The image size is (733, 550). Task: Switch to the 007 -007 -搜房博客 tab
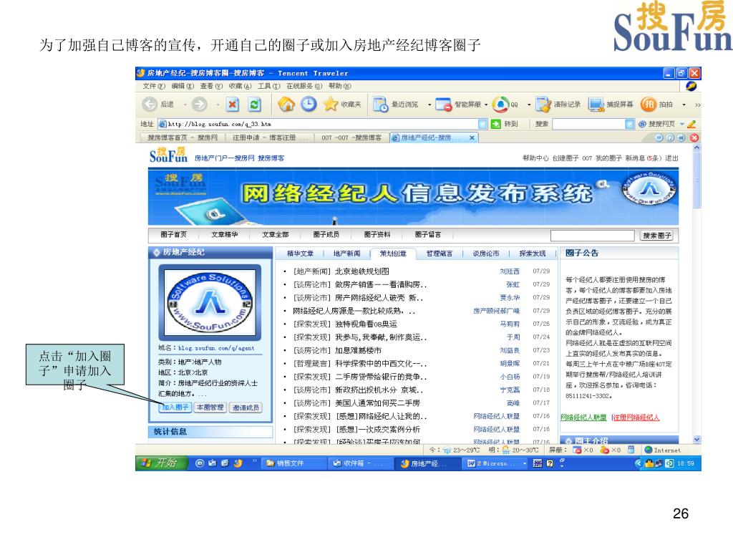tap(351, 137)
